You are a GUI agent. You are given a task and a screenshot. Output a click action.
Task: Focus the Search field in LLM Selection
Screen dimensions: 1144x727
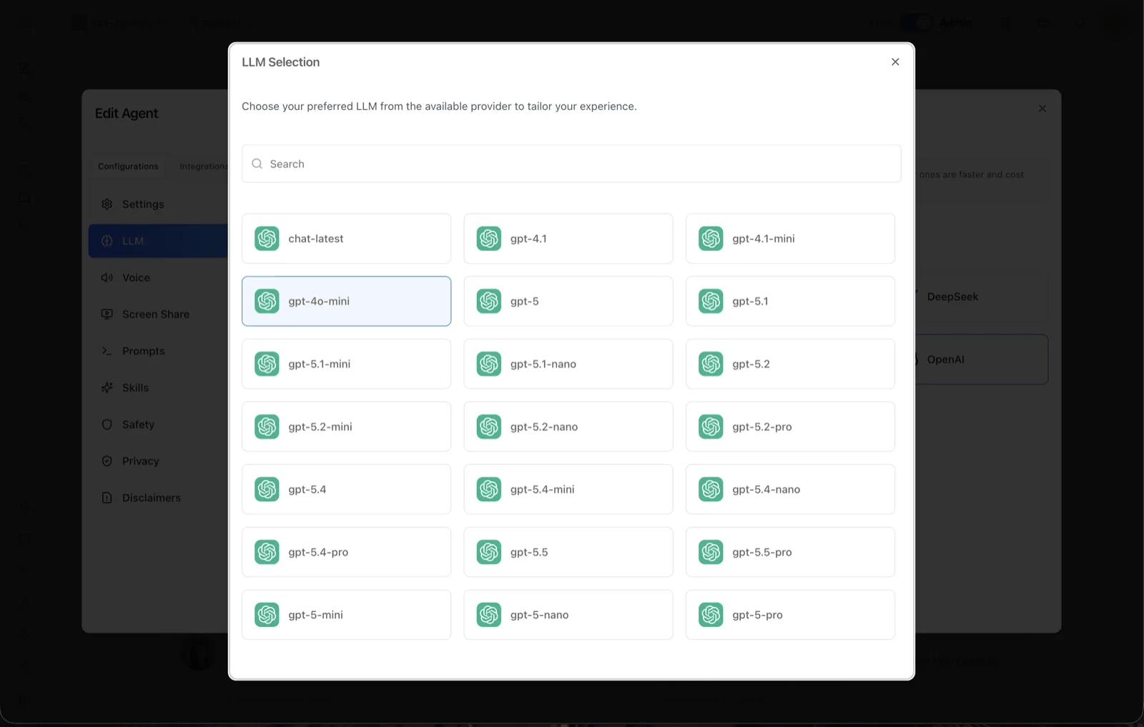571,164
